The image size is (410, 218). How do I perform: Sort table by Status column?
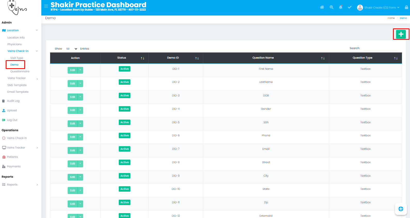(142, 58)
